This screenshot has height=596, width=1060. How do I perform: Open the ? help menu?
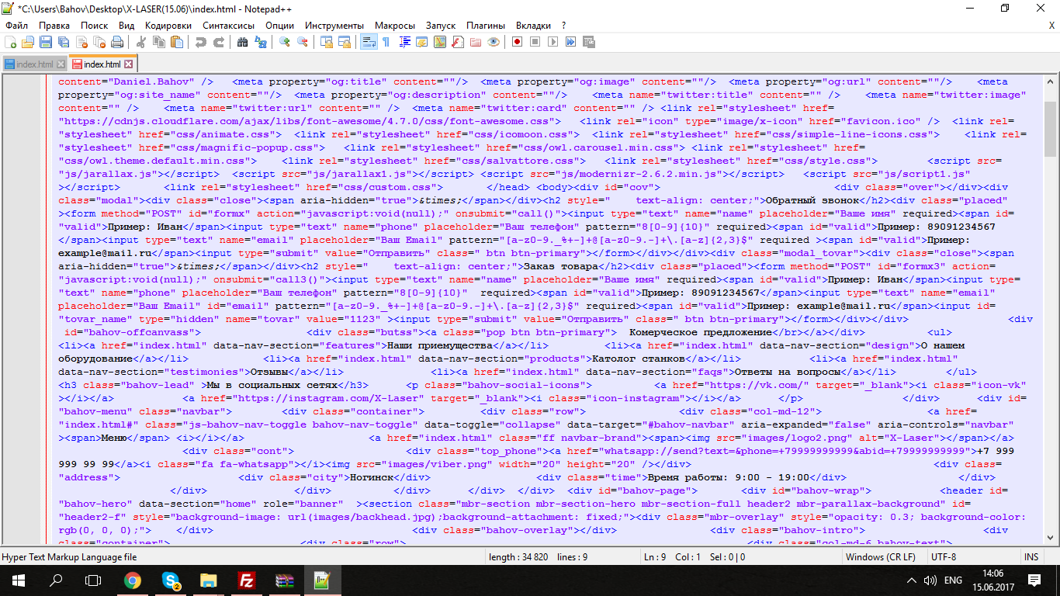coord(564,26)
